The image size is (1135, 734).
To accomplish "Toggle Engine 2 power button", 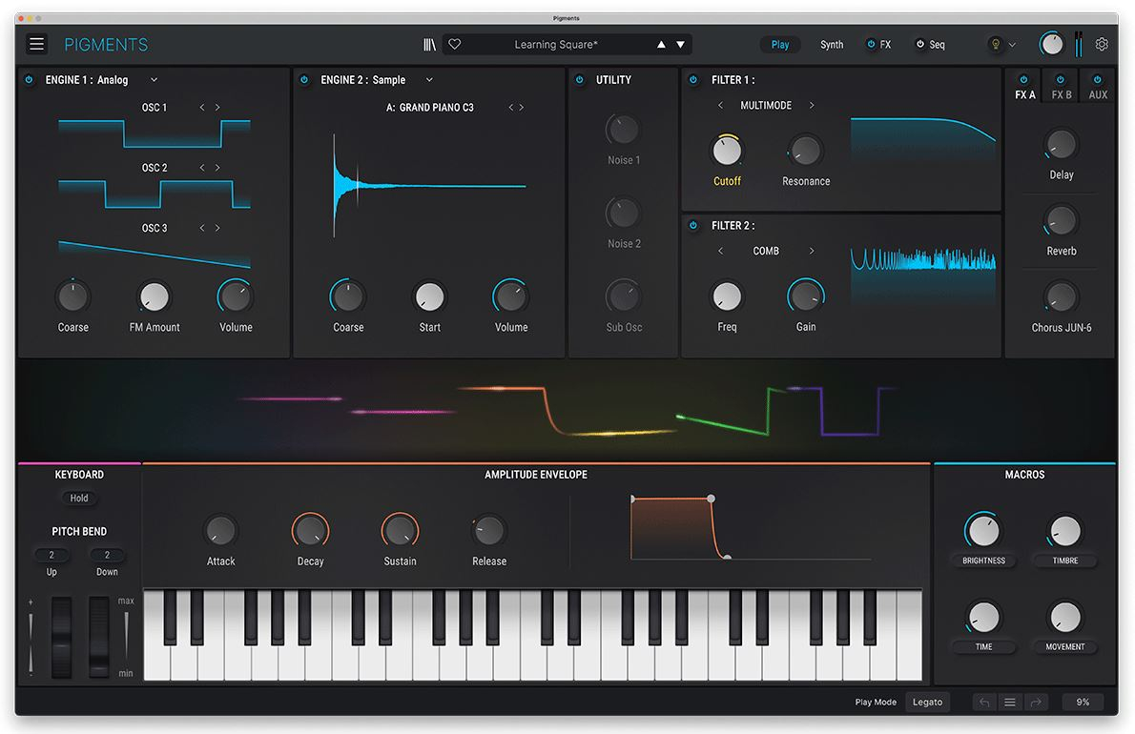I will click(304, 79).
